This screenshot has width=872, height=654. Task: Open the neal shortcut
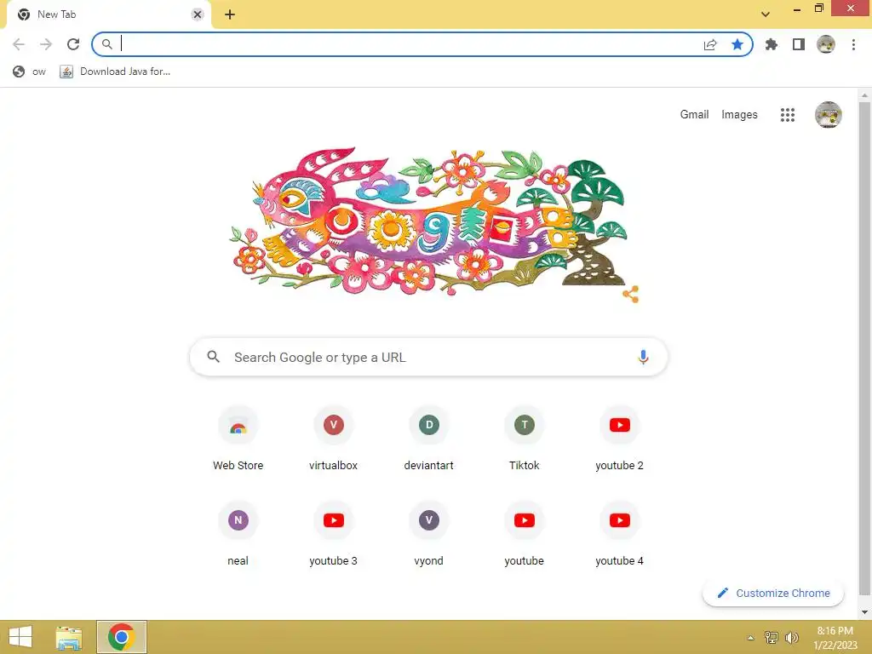(x=238, y=535)
